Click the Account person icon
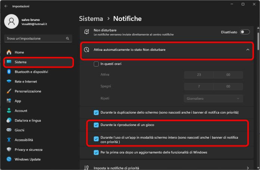Image resolution: width=260 pixels, height=170 pixels. point(9,111)
